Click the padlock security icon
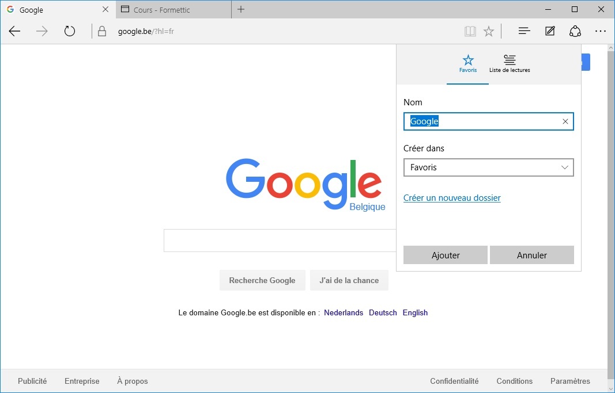This screenshot has width=615, height=393. tap(102, 31)
